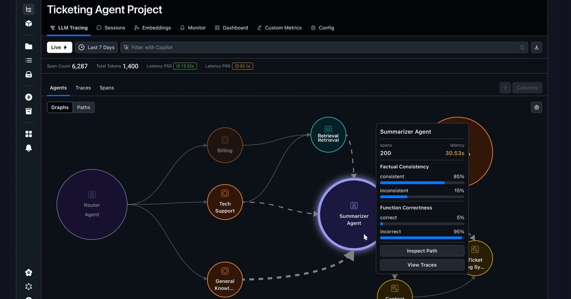The width and height of the screenshot is (571, 299).
Task: Open the LLM Tracing tab
Action: [x=69, y=28]
